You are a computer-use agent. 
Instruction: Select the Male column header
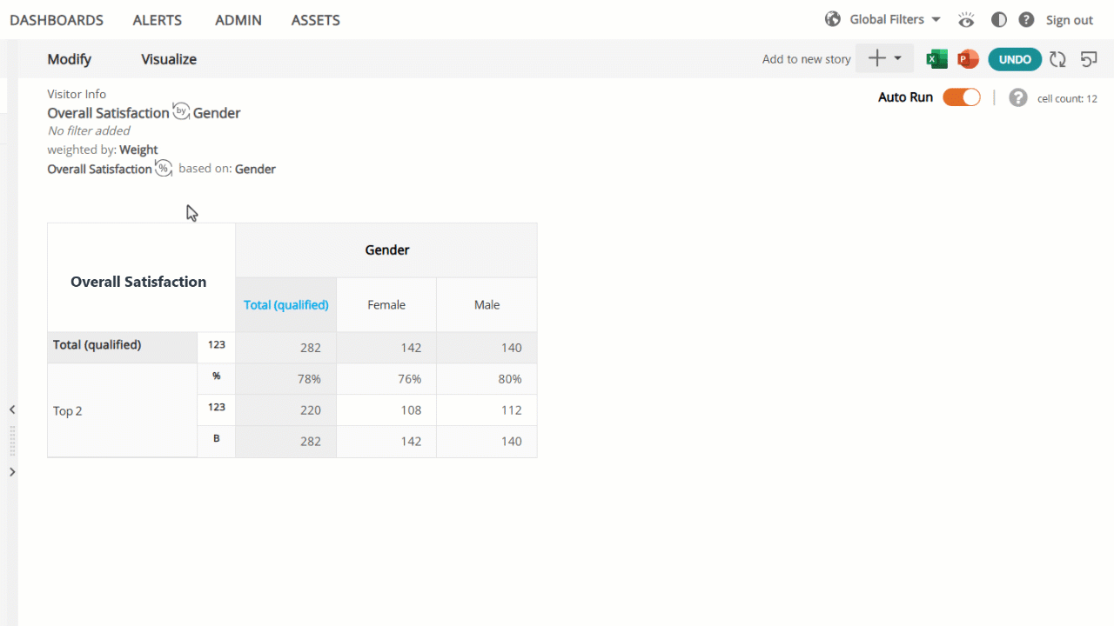tap(487, 304)
